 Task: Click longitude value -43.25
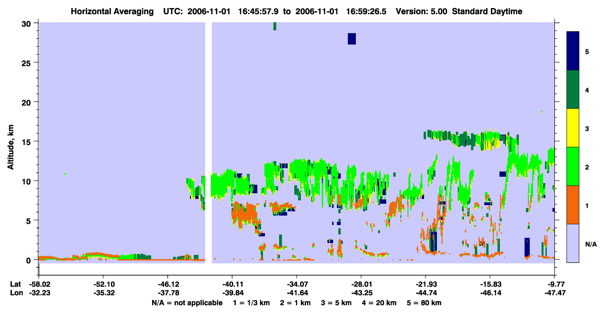(x=361, y=293)
